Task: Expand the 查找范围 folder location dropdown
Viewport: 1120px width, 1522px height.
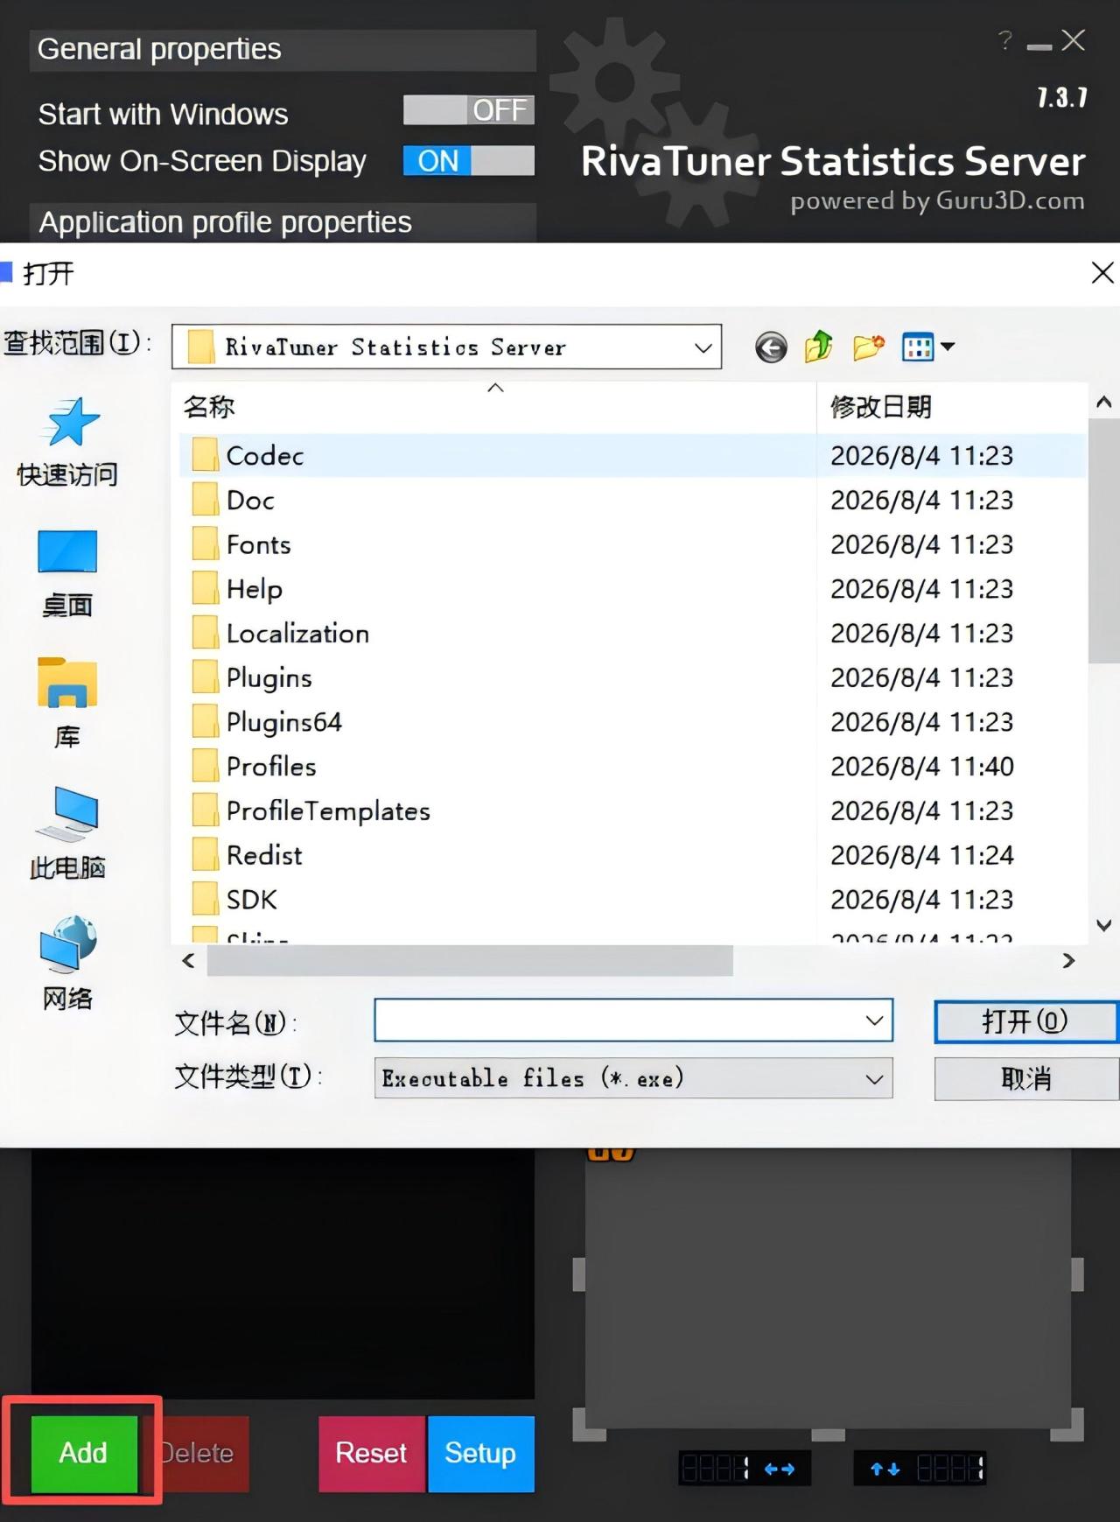Action: (x=703, y=347)
